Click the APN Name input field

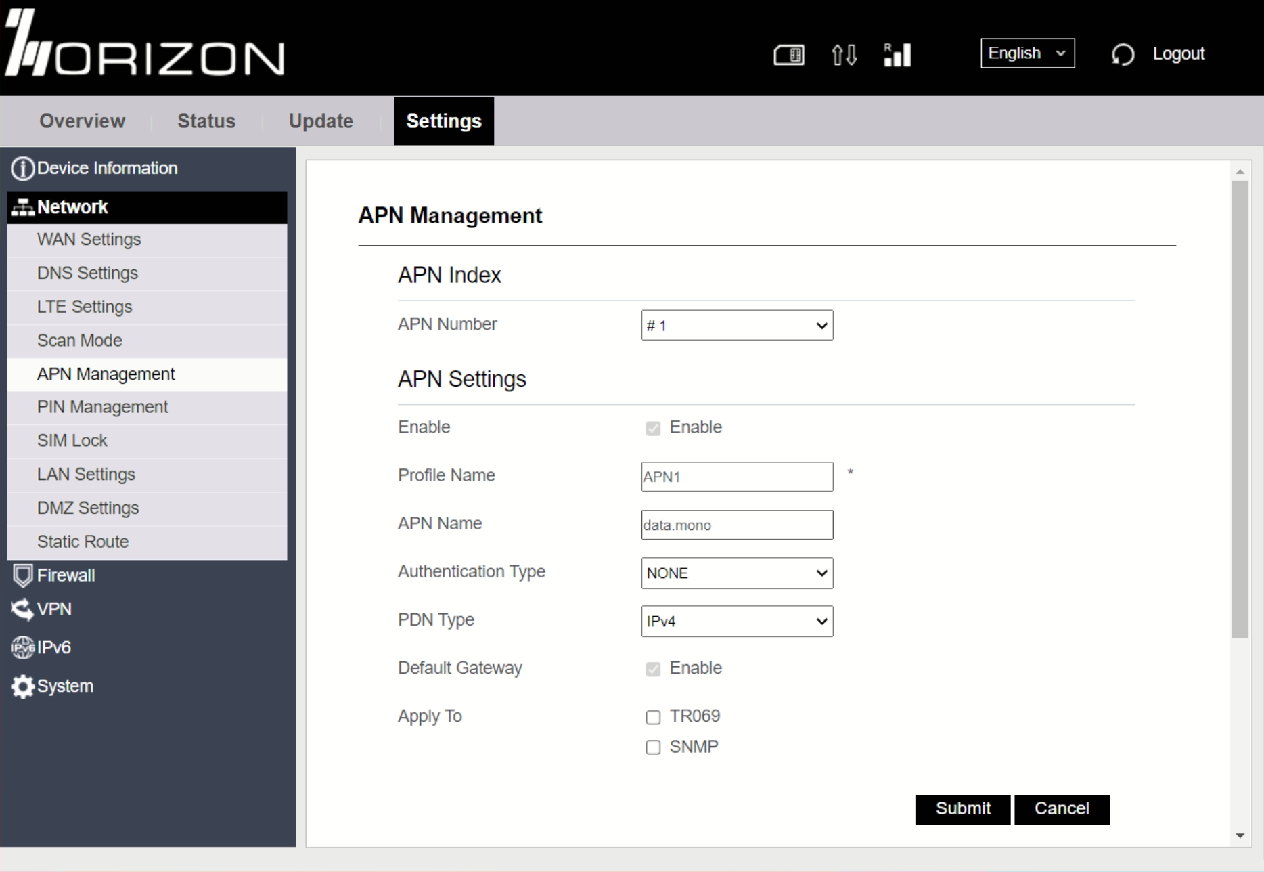coord(737,525)
